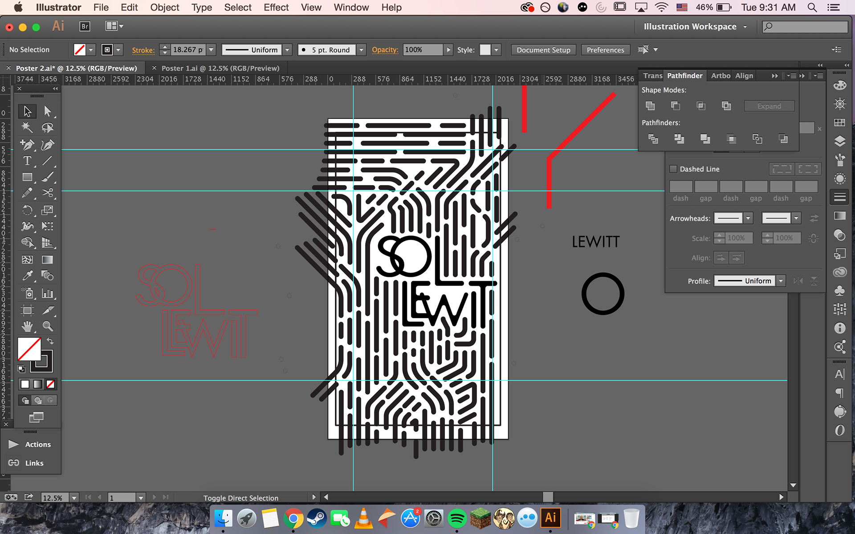This screenshot has width=855, height=534.
Task: Enable the Dashed Line checkbox
Action: coord(673,169)
